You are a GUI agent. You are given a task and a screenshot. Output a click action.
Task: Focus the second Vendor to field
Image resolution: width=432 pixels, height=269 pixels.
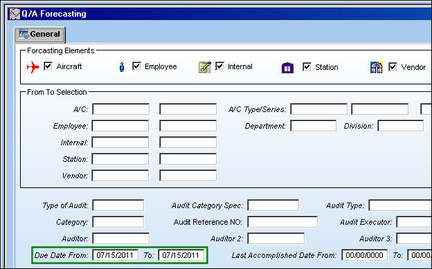pyautogui.click(x=188, y=176)
